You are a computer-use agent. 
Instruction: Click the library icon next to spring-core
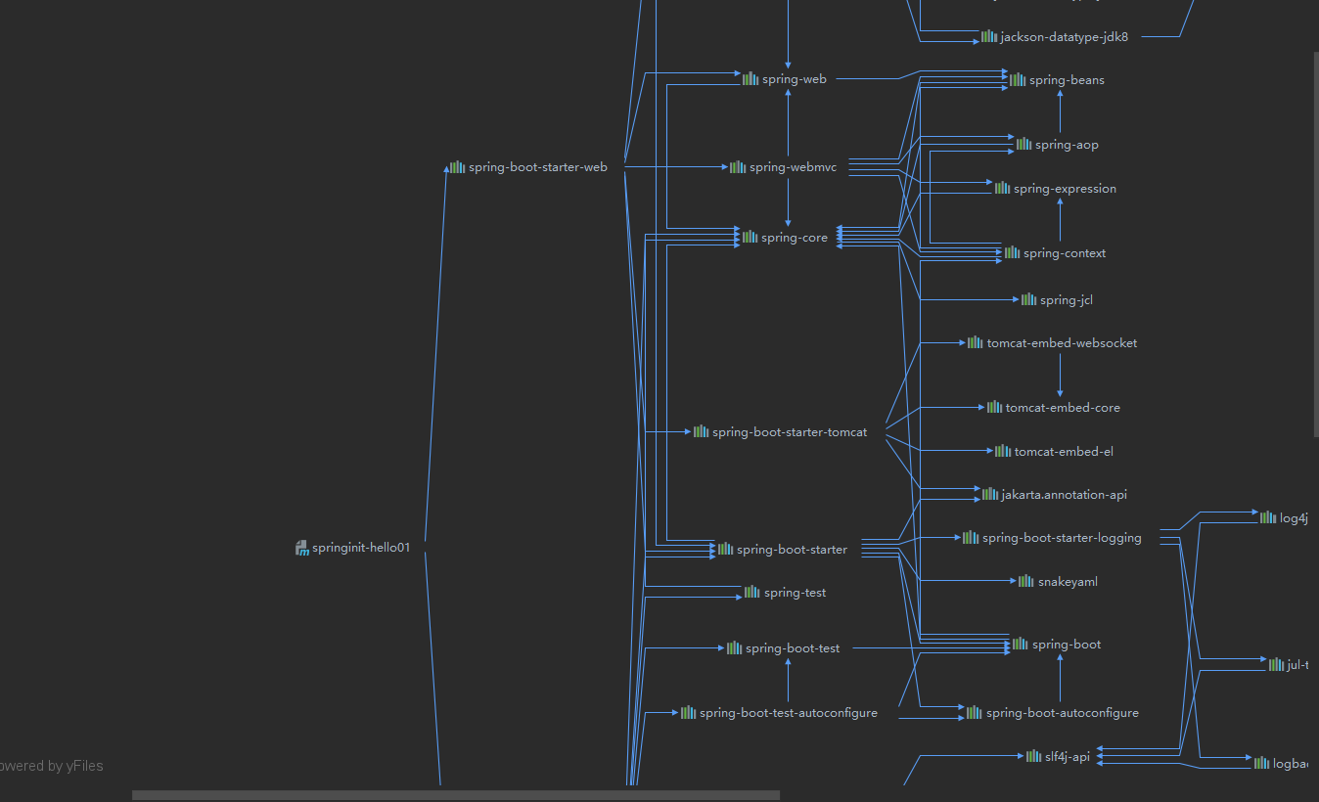750,238
